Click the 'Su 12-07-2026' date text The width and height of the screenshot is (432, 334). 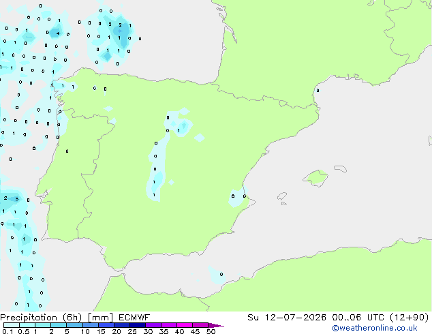pyautogui.click(x=287, y=318)
